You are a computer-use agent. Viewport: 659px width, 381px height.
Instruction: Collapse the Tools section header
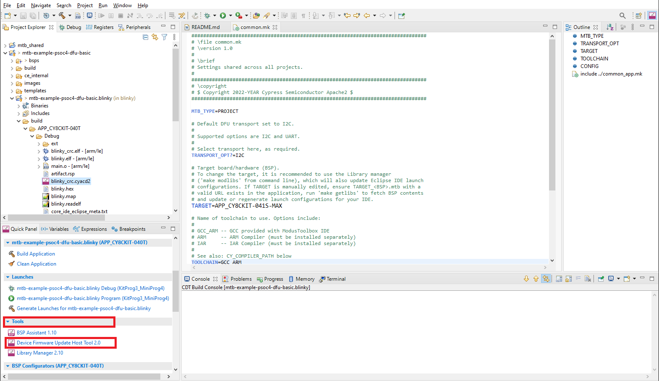[x=8, y=321]
